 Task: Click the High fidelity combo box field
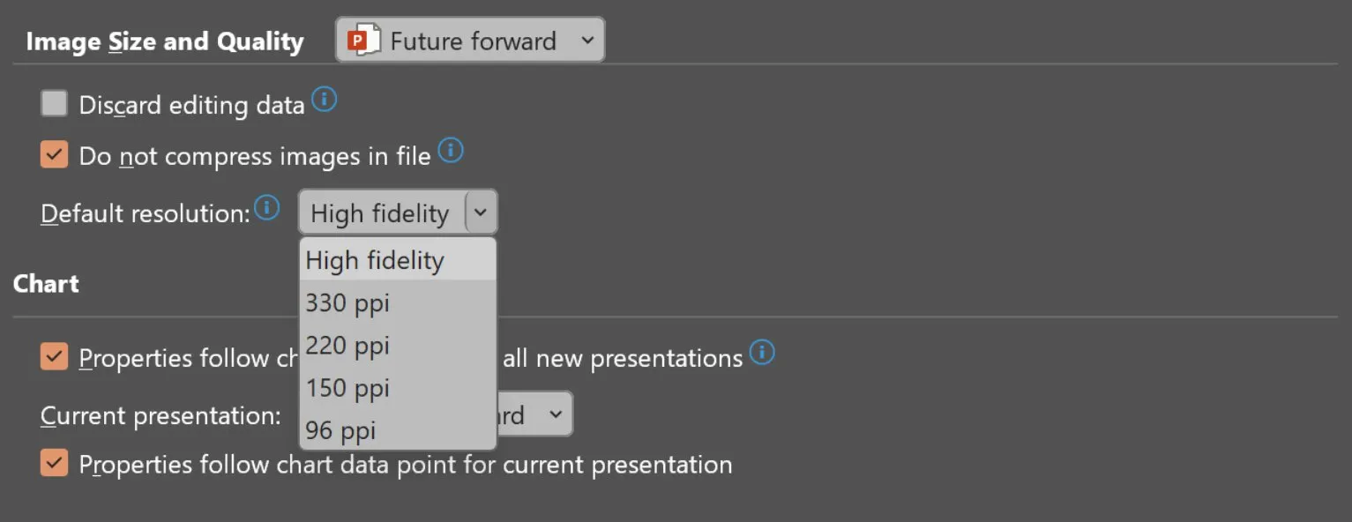click(x=380, y=213)
